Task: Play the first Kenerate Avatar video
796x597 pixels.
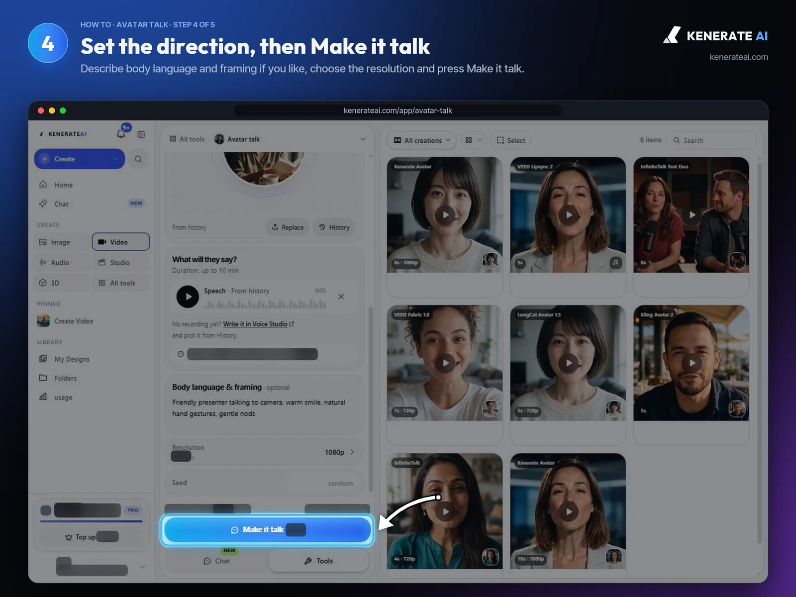Action: tap(445, 215)
